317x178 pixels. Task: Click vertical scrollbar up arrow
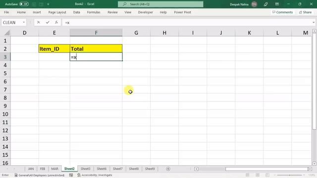pos(314,31)
